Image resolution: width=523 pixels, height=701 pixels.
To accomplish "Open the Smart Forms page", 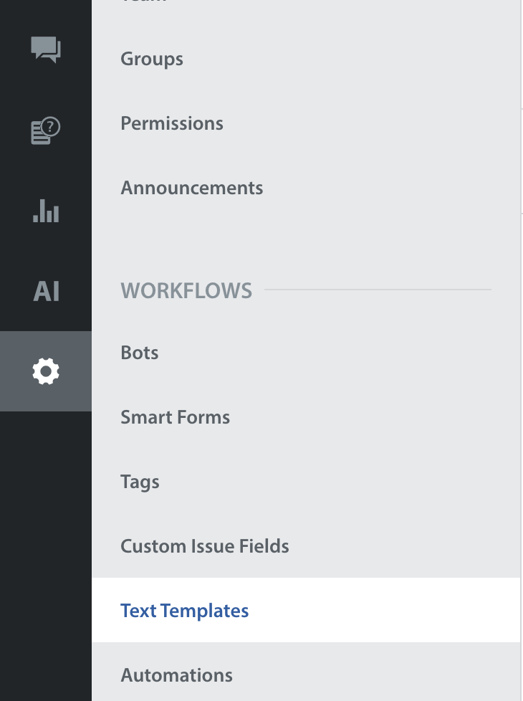I will click(176, 417).
